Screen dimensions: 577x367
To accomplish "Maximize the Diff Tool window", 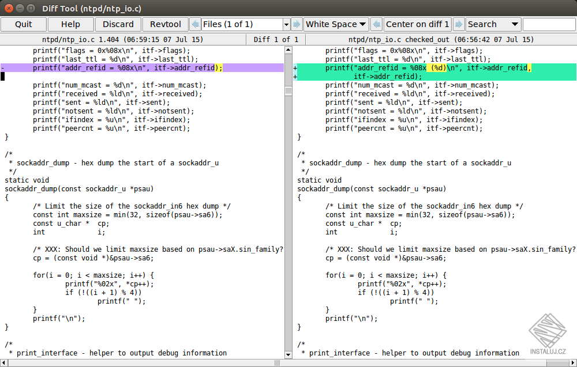I will [x=31, y=8].
